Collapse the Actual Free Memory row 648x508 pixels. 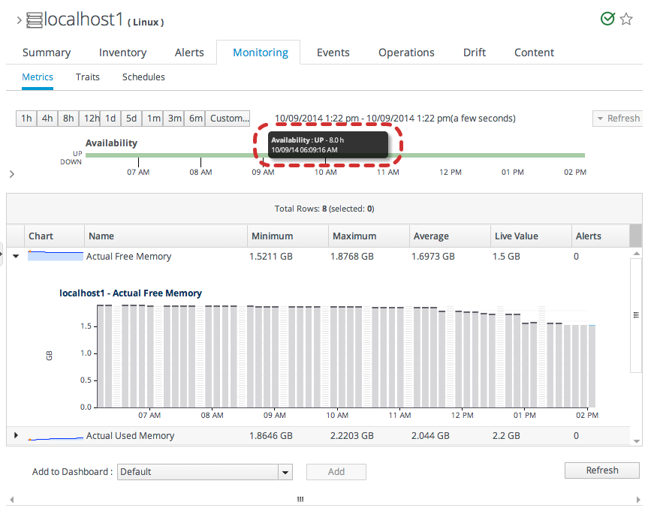(16, 256)
